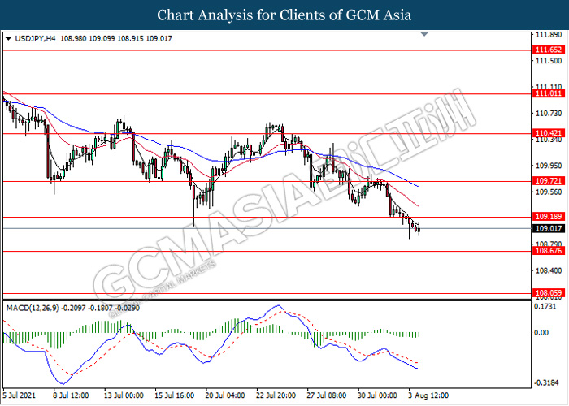This screenshot has height=406, width=569.
Task: Click the 3 Aug 12:00 time label
Action: click(427, 395)
